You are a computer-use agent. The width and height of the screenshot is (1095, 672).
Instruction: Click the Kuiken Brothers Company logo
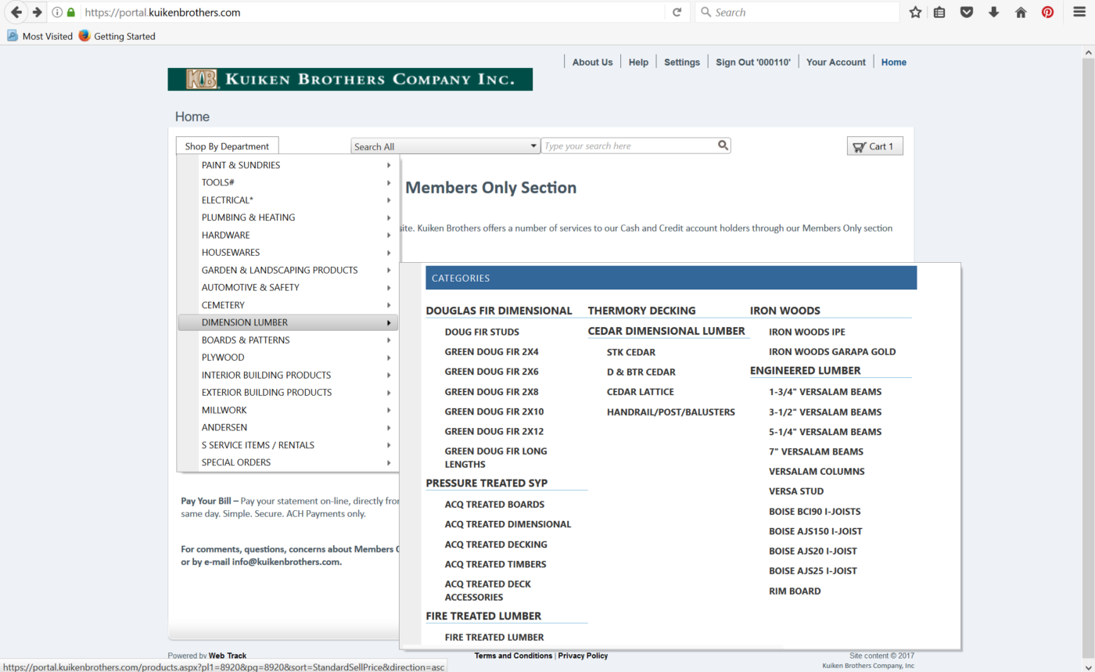point(350,79)
